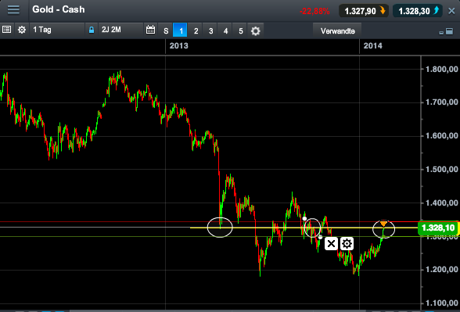The image size is (460, 312).
Task: Maximize the chart panel
Action: (x=449, y=31)
